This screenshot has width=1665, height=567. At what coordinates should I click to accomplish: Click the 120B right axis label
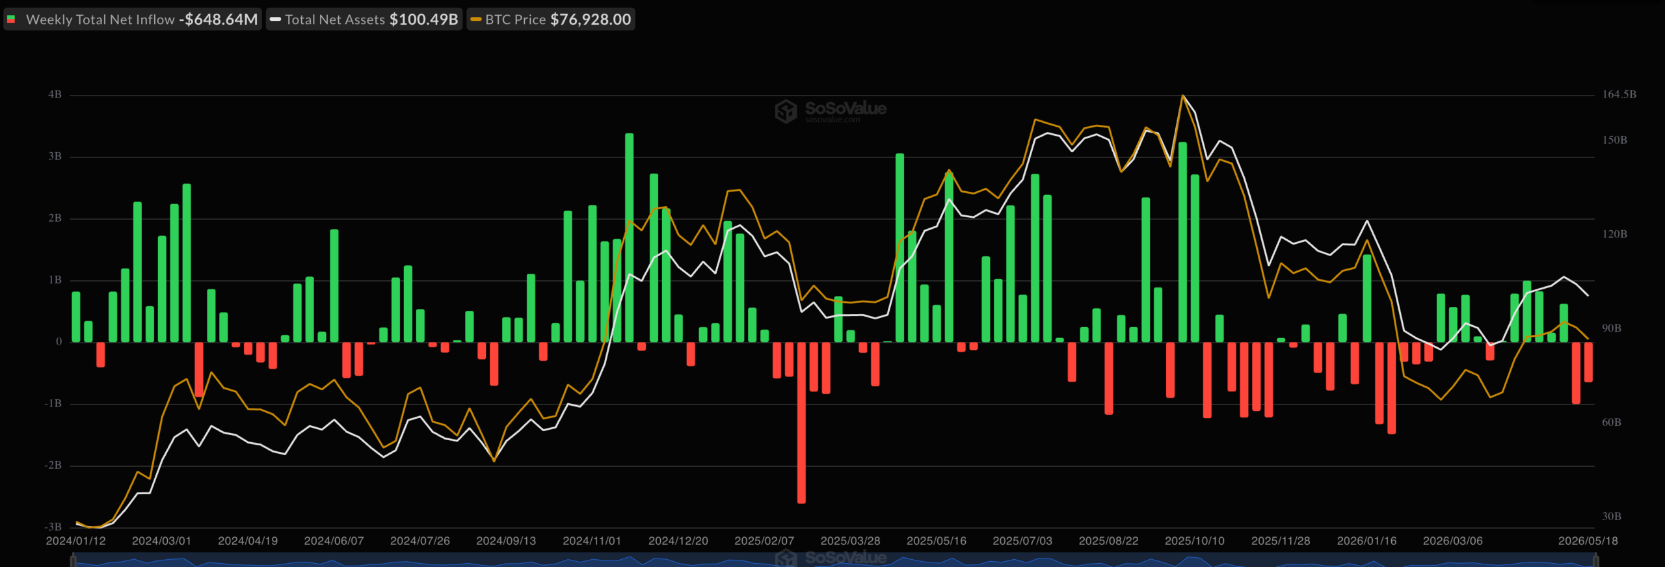click(1614, 235)
